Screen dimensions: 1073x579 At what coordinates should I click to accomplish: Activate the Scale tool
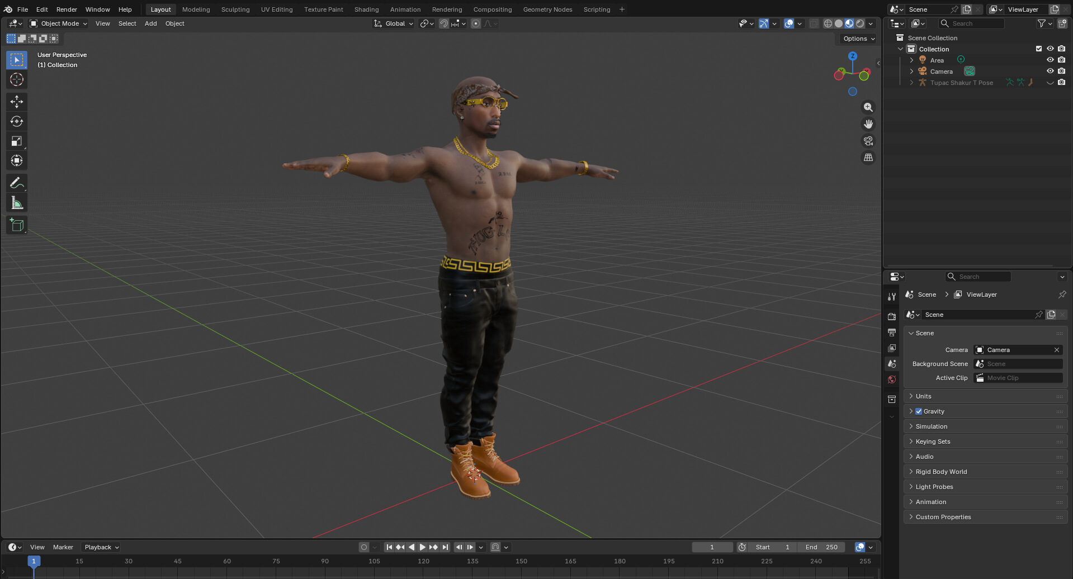[17, 141]
